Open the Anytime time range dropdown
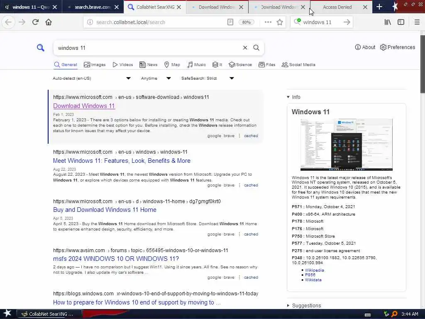 click(x=156, y=79)
